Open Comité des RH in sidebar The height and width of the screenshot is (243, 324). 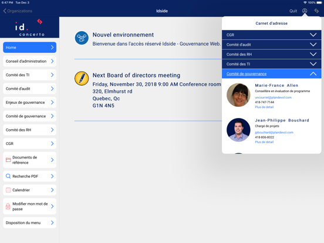pos(29,130)
